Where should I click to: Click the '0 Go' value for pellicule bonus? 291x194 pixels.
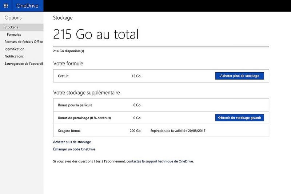point(137,105)
